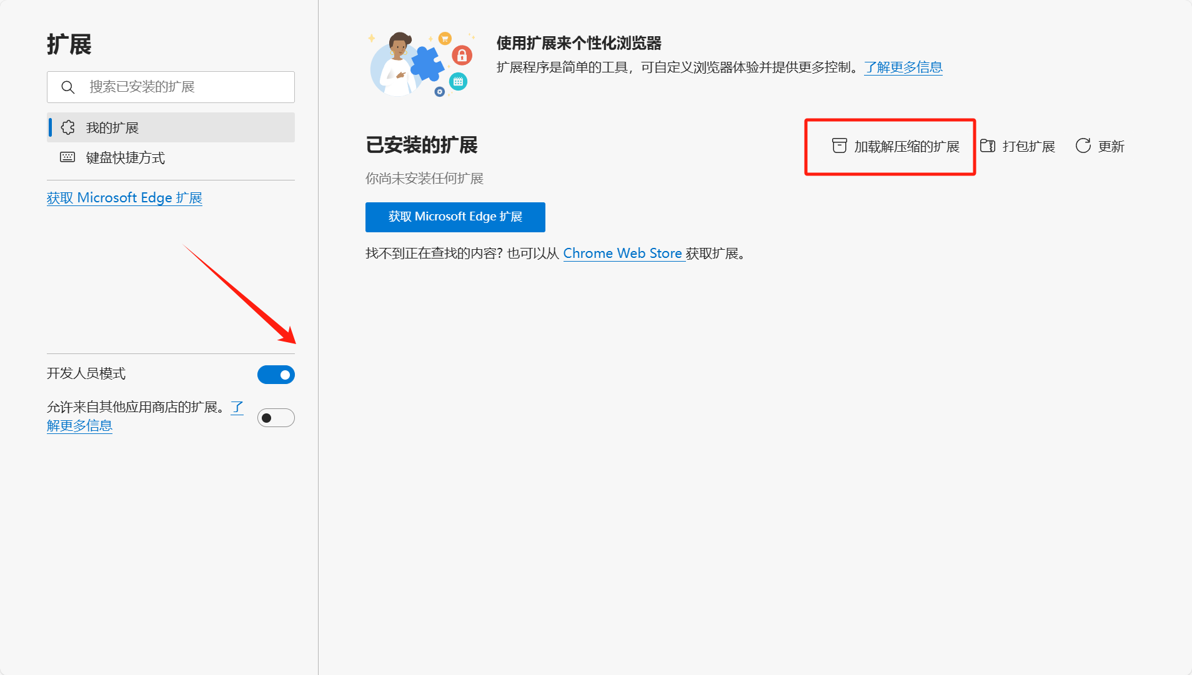Enable the allow other stores extensions toggle

(276, 418)
